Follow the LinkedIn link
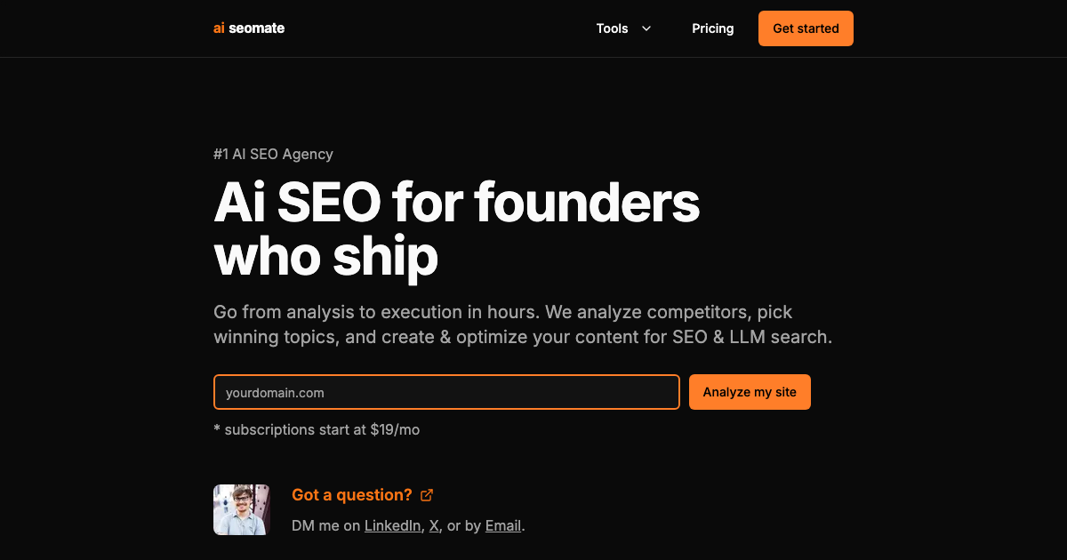Screen dimensions: 1067x560 pos(392,525)
